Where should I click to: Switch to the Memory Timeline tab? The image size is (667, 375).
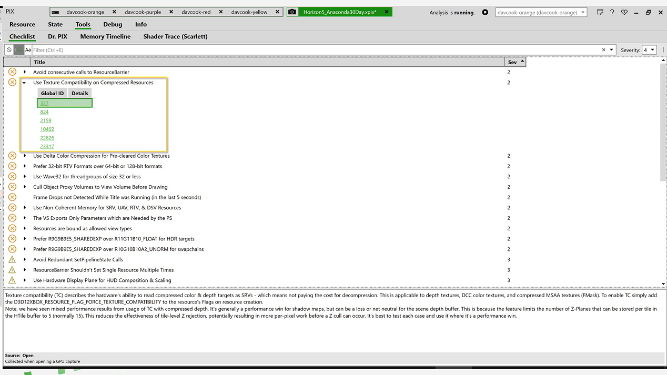point(105,36)
